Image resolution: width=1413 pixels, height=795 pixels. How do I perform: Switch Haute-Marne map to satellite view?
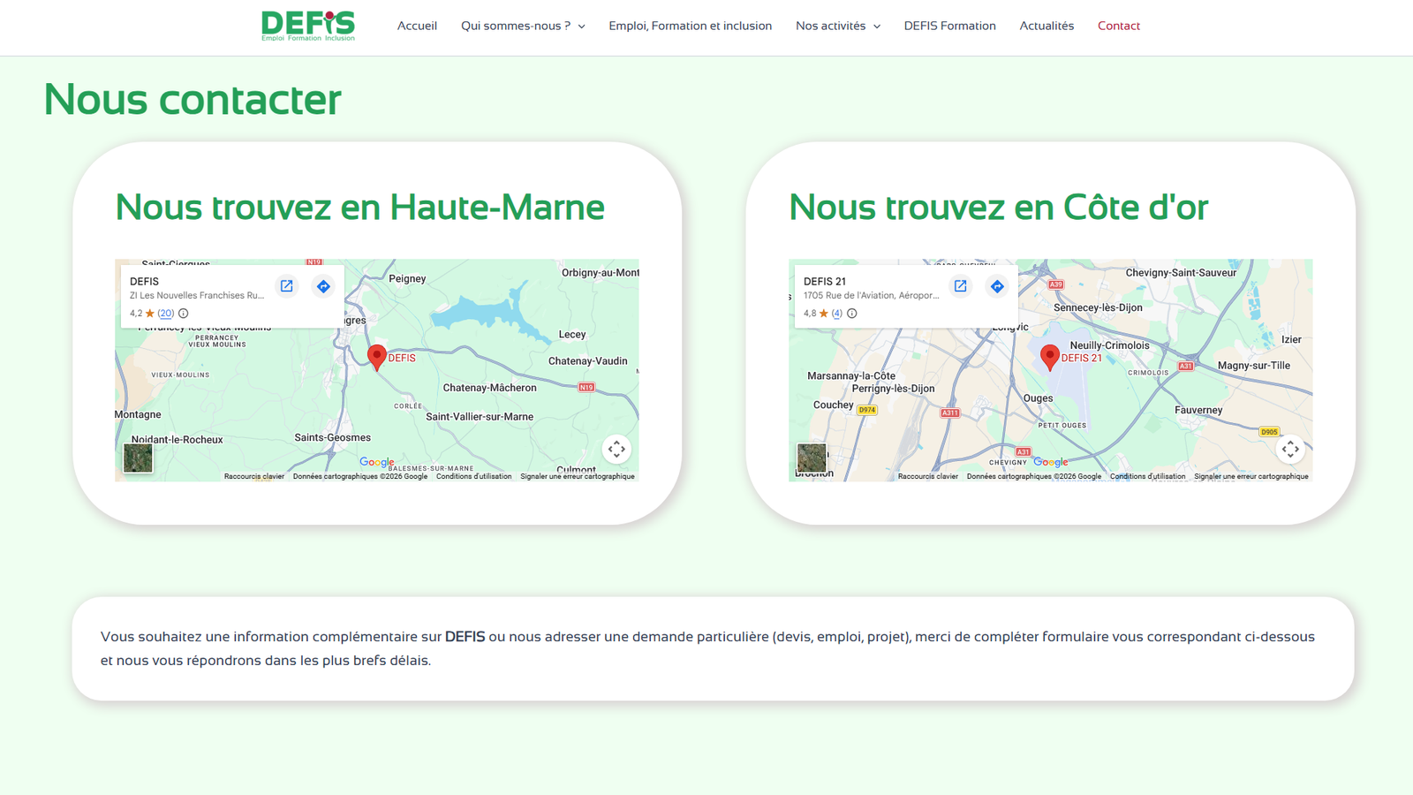click(138, 458)
